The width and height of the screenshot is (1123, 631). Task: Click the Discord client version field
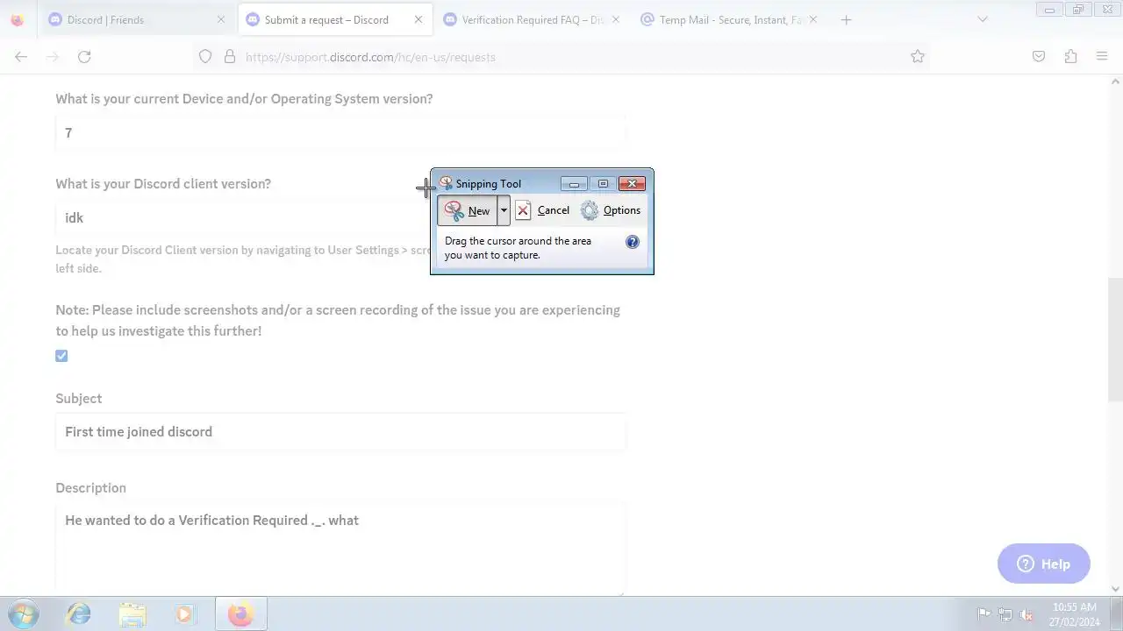click(x=340, y=217)
